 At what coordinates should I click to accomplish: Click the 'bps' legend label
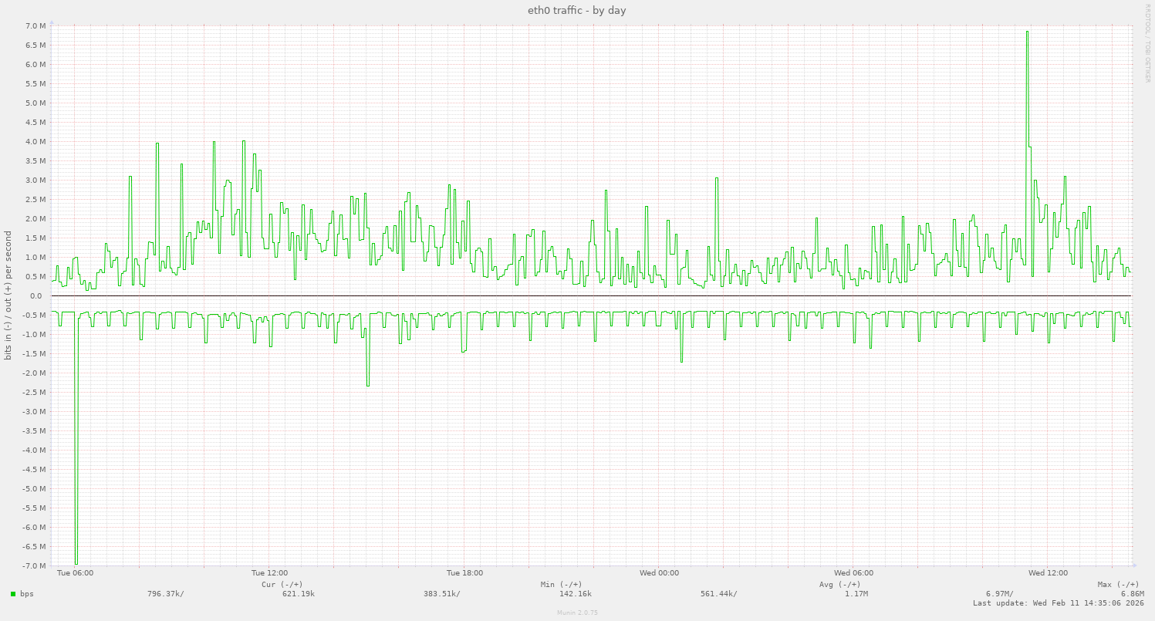27,594
